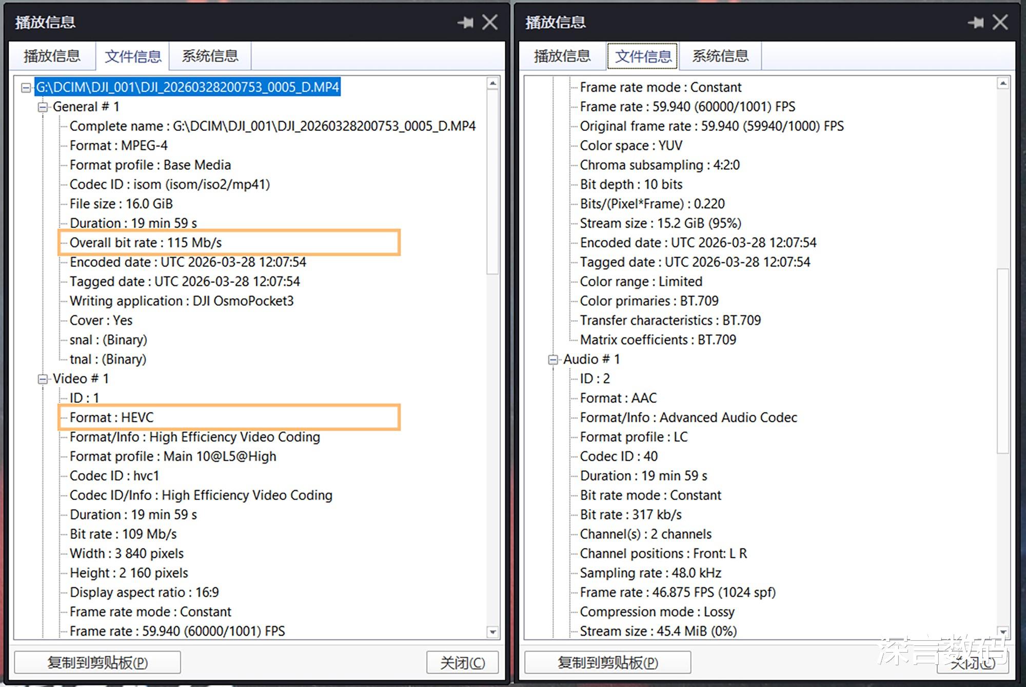The image size is (1026, 687).
Task: Collapse the root file path node
Action: [26, 88]
